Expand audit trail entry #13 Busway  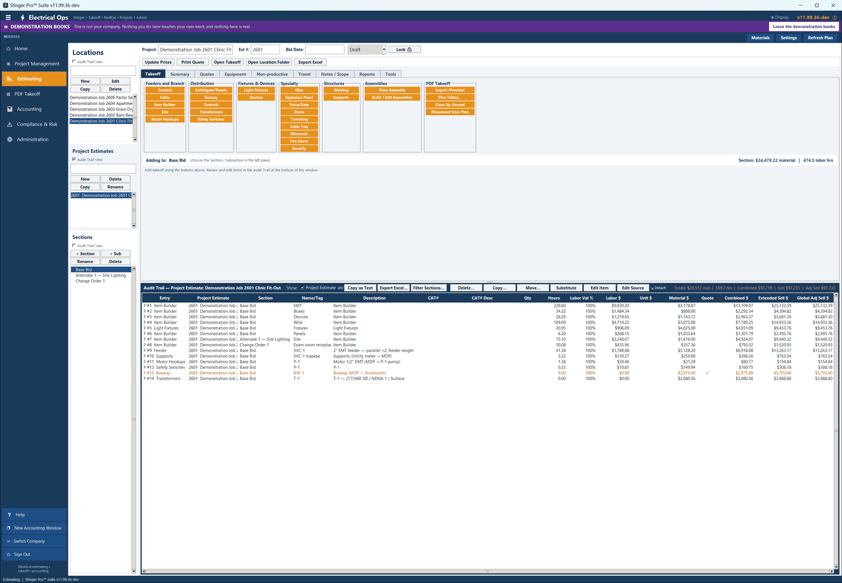tap(145, 373)
